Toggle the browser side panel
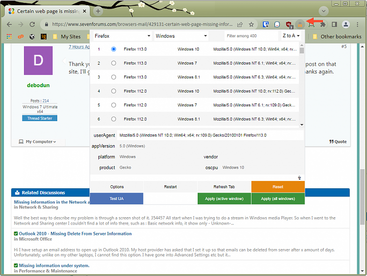Viewport: 367px width, 276px height. tap(334, 24)
